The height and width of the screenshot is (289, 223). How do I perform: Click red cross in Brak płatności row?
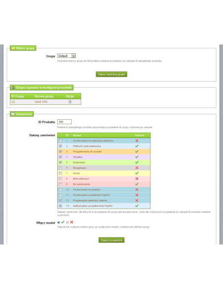click(137, 179)
